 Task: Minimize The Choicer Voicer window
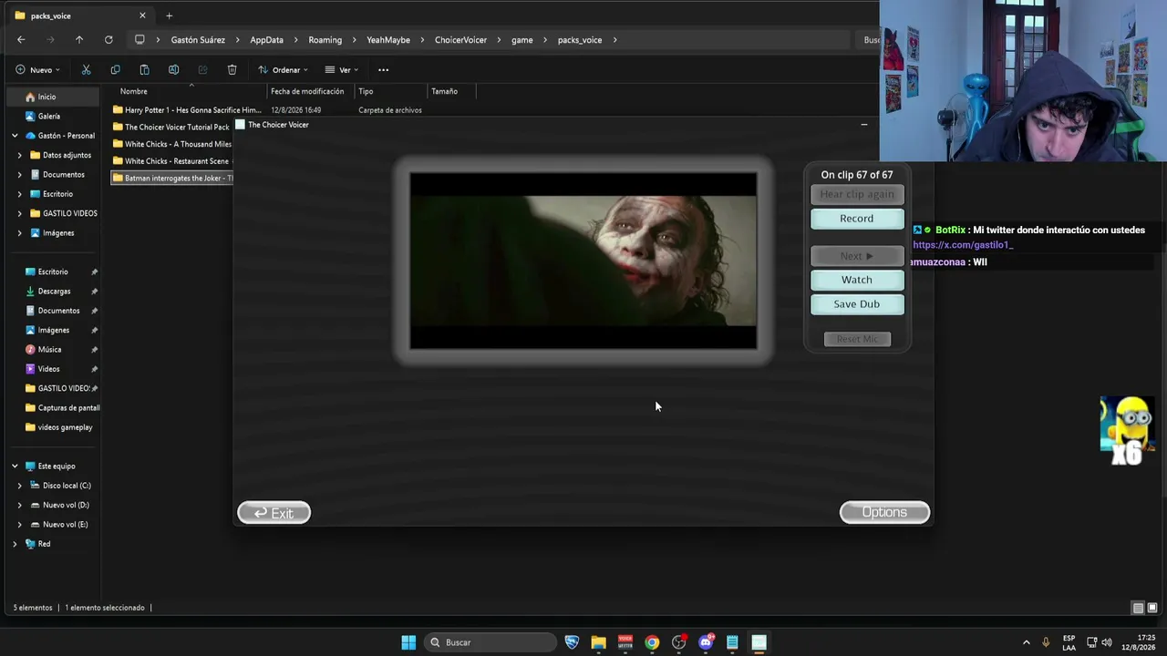click(x=864, y=125)
